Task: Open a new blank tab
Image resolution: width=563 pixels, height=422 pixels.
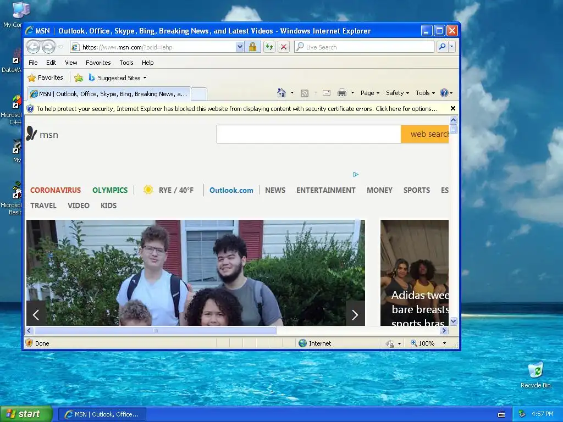Action: [x=198, y=95]
